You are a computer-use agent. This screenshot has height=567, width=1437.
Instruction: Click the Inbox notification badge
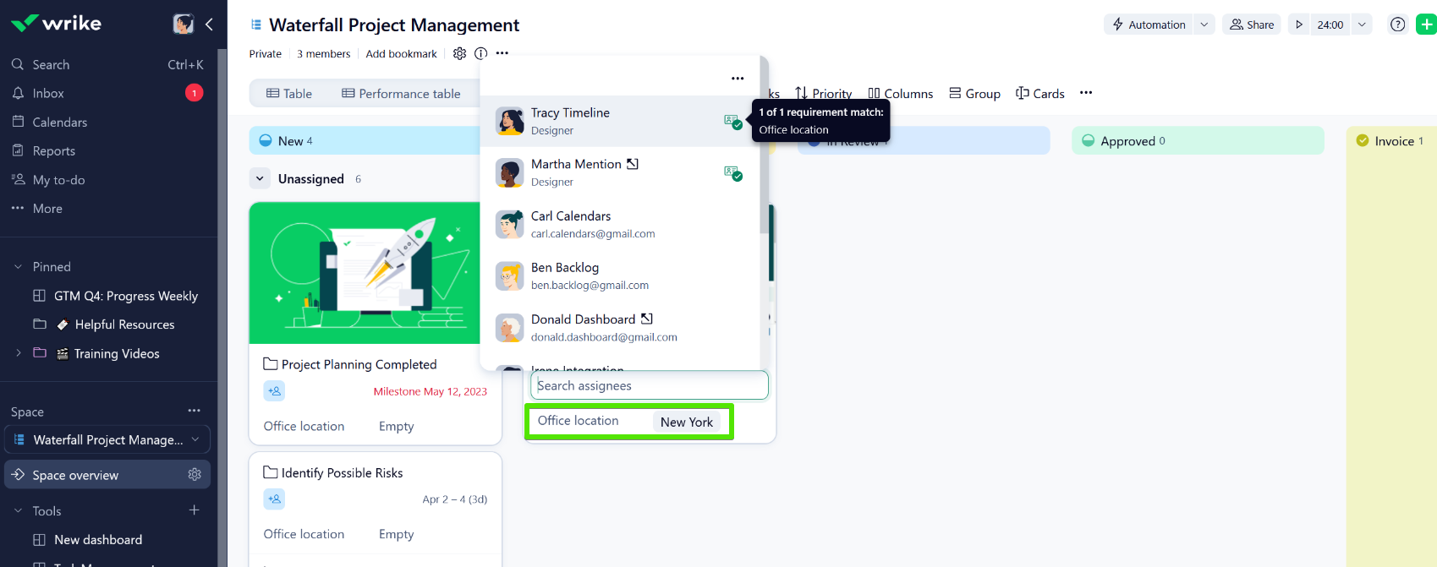(195, 93)
